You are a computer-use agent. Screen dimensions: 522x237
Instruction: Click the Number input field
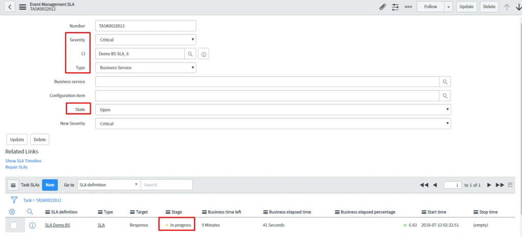(145, 26)
